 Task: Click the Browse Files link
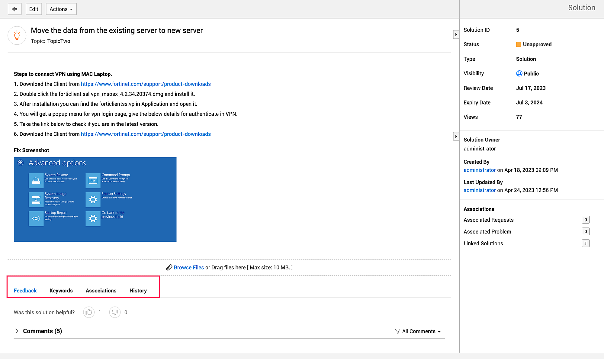[x=189, y=267]
